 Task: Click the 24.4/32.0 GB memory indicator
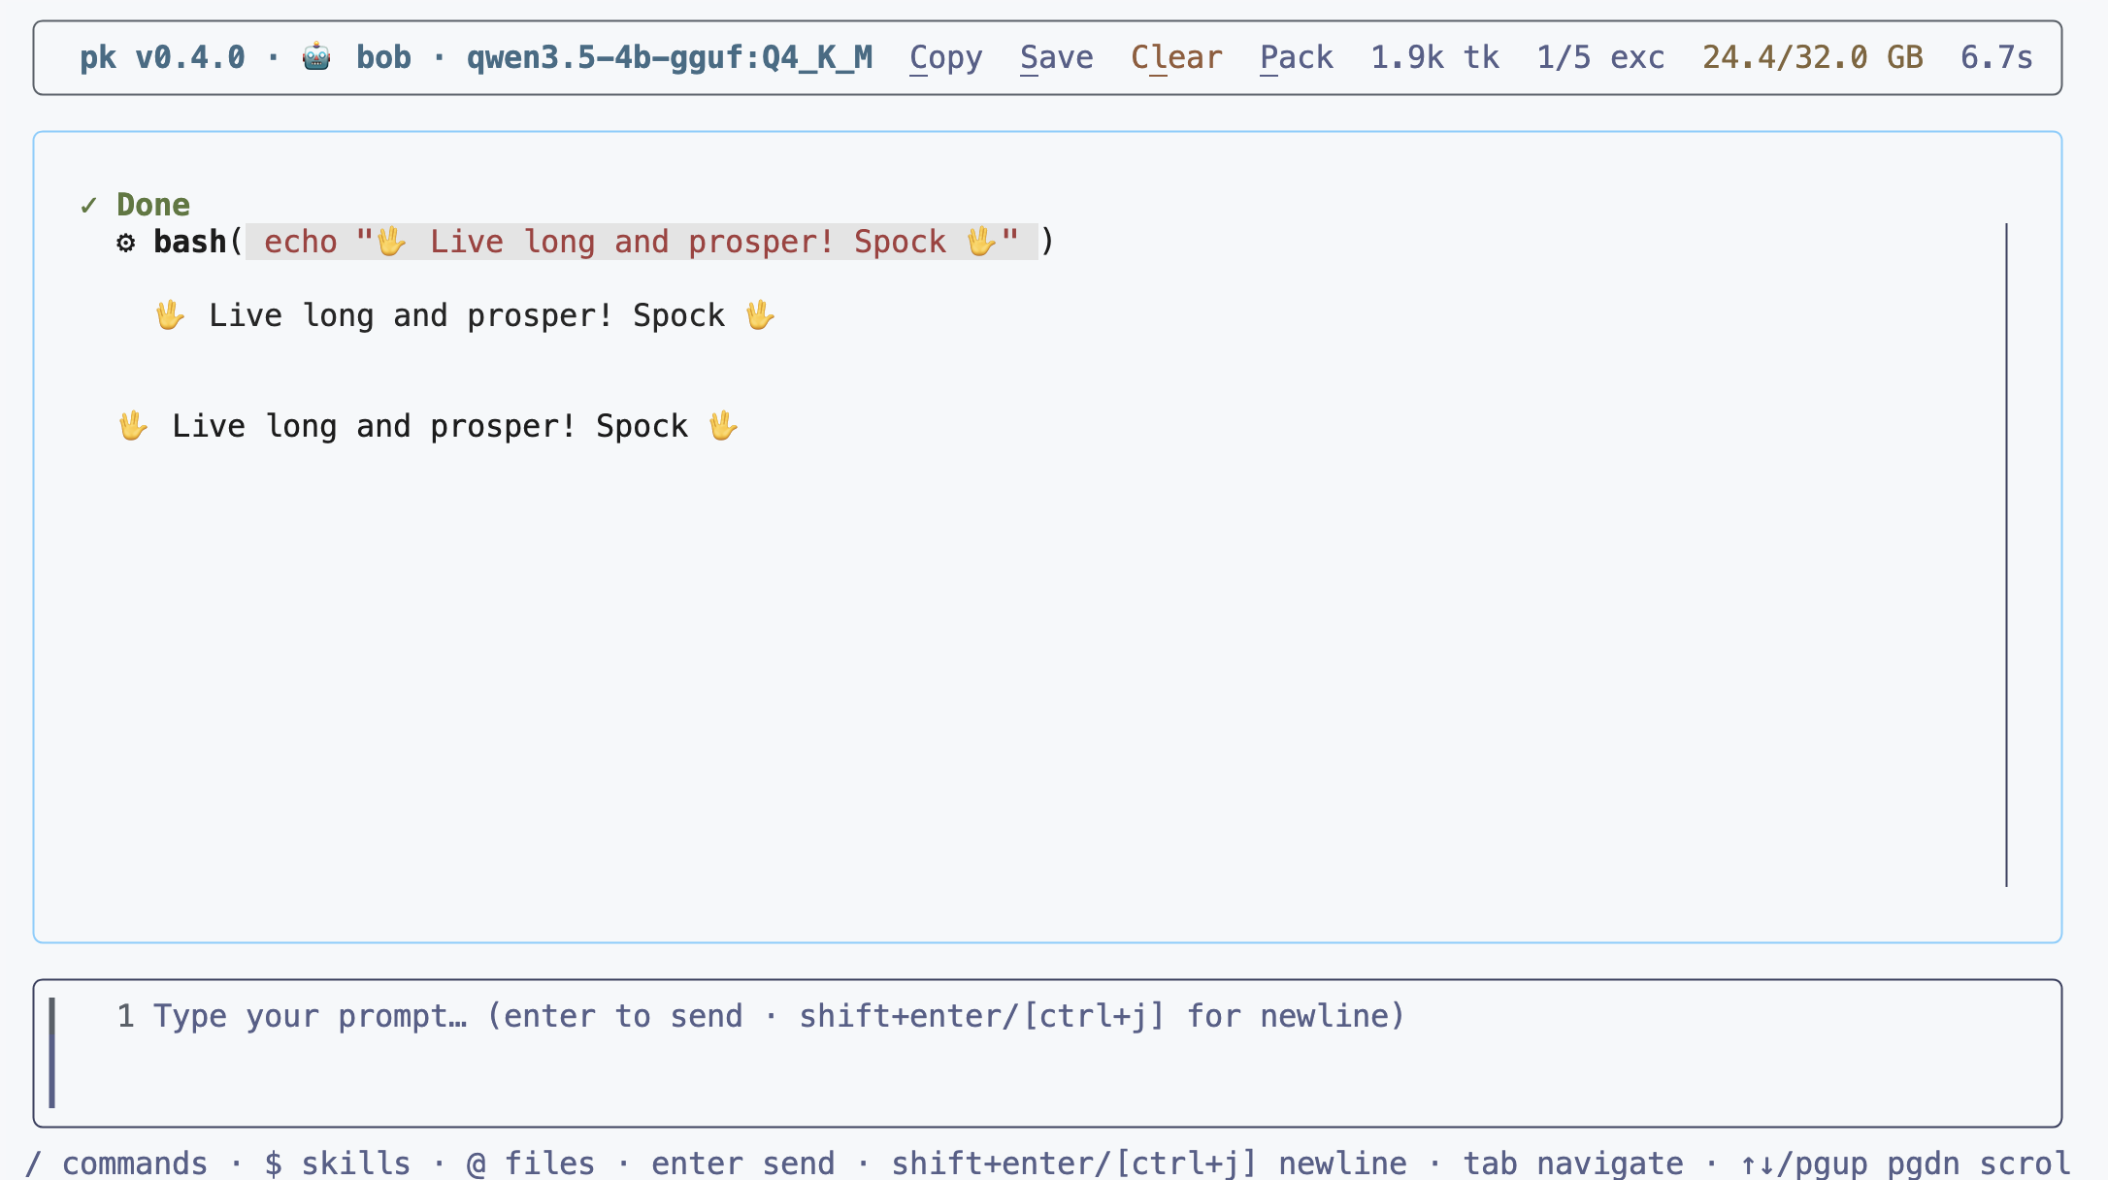click(1813, 57)
